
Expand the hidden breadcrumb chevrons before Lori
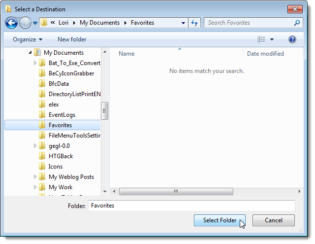(53, 23)
